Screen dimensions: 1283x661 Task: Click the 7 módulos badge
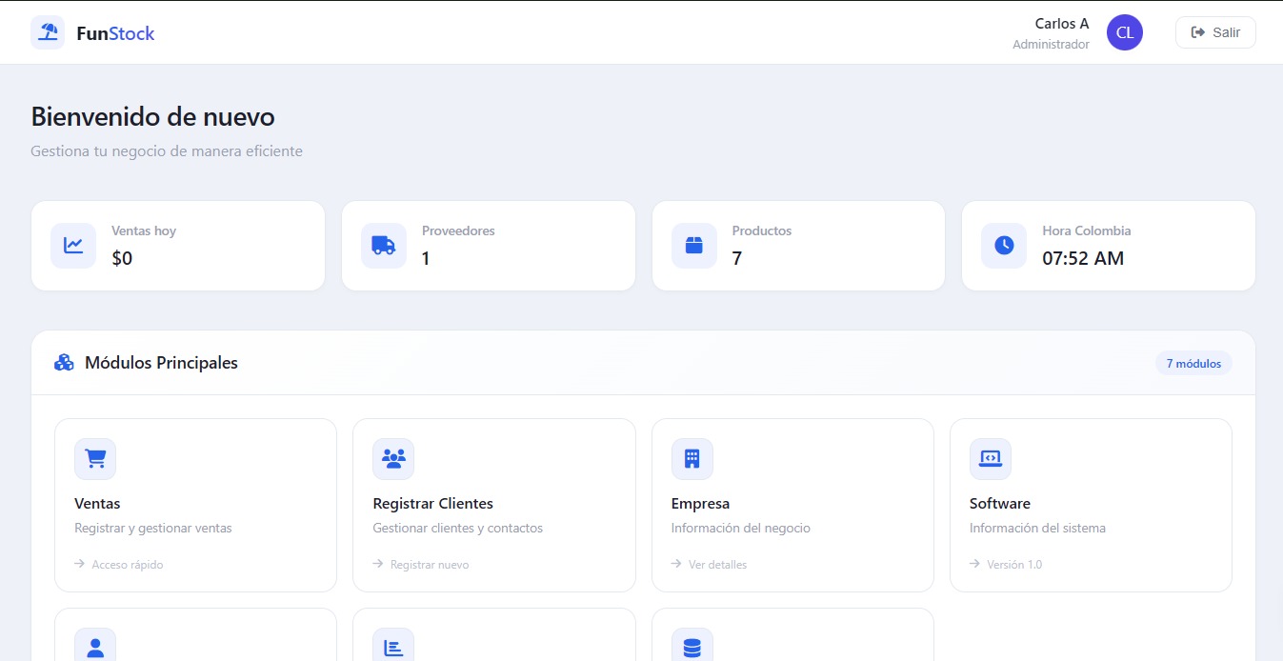(x=1193, y=363)
